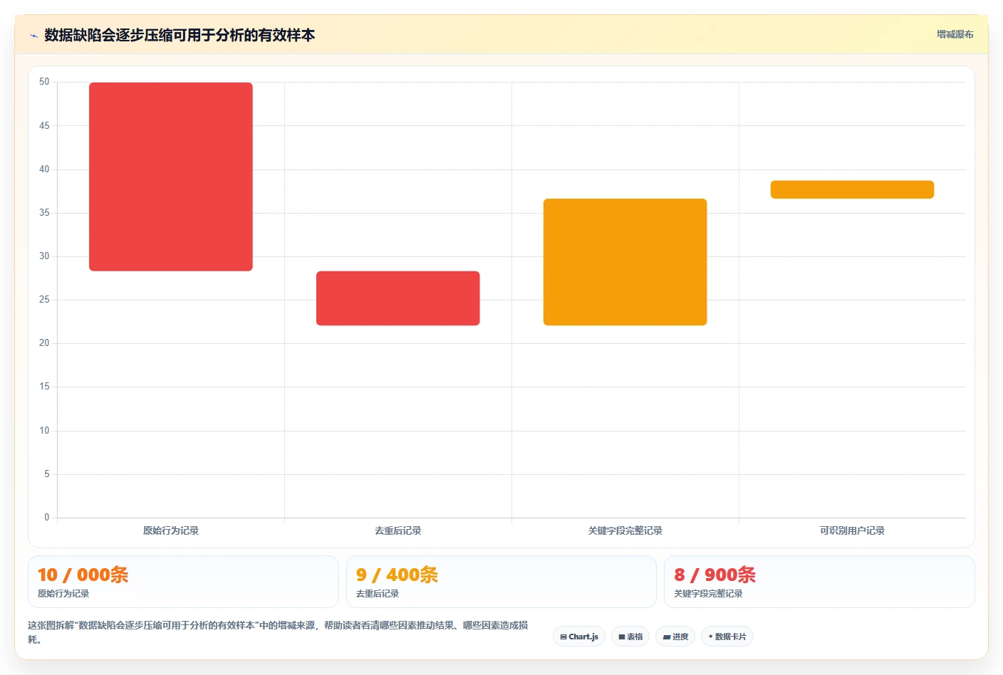Click the y-axis value 25
This screenshot has width=1003, height=675.
[x=44, y=300]
